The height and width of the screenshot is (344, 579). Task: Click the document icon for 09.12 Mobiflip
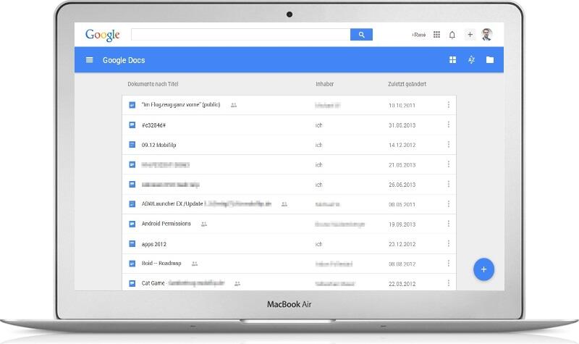(132, 144)
